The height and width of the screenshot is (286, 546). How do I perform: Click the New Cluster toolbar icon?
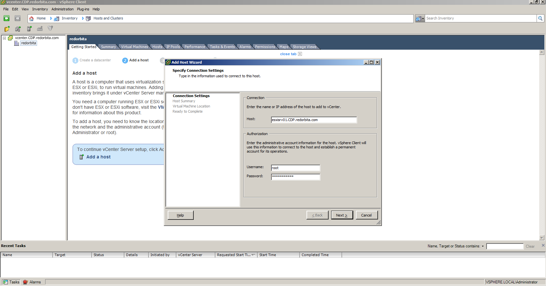point(18,29)
